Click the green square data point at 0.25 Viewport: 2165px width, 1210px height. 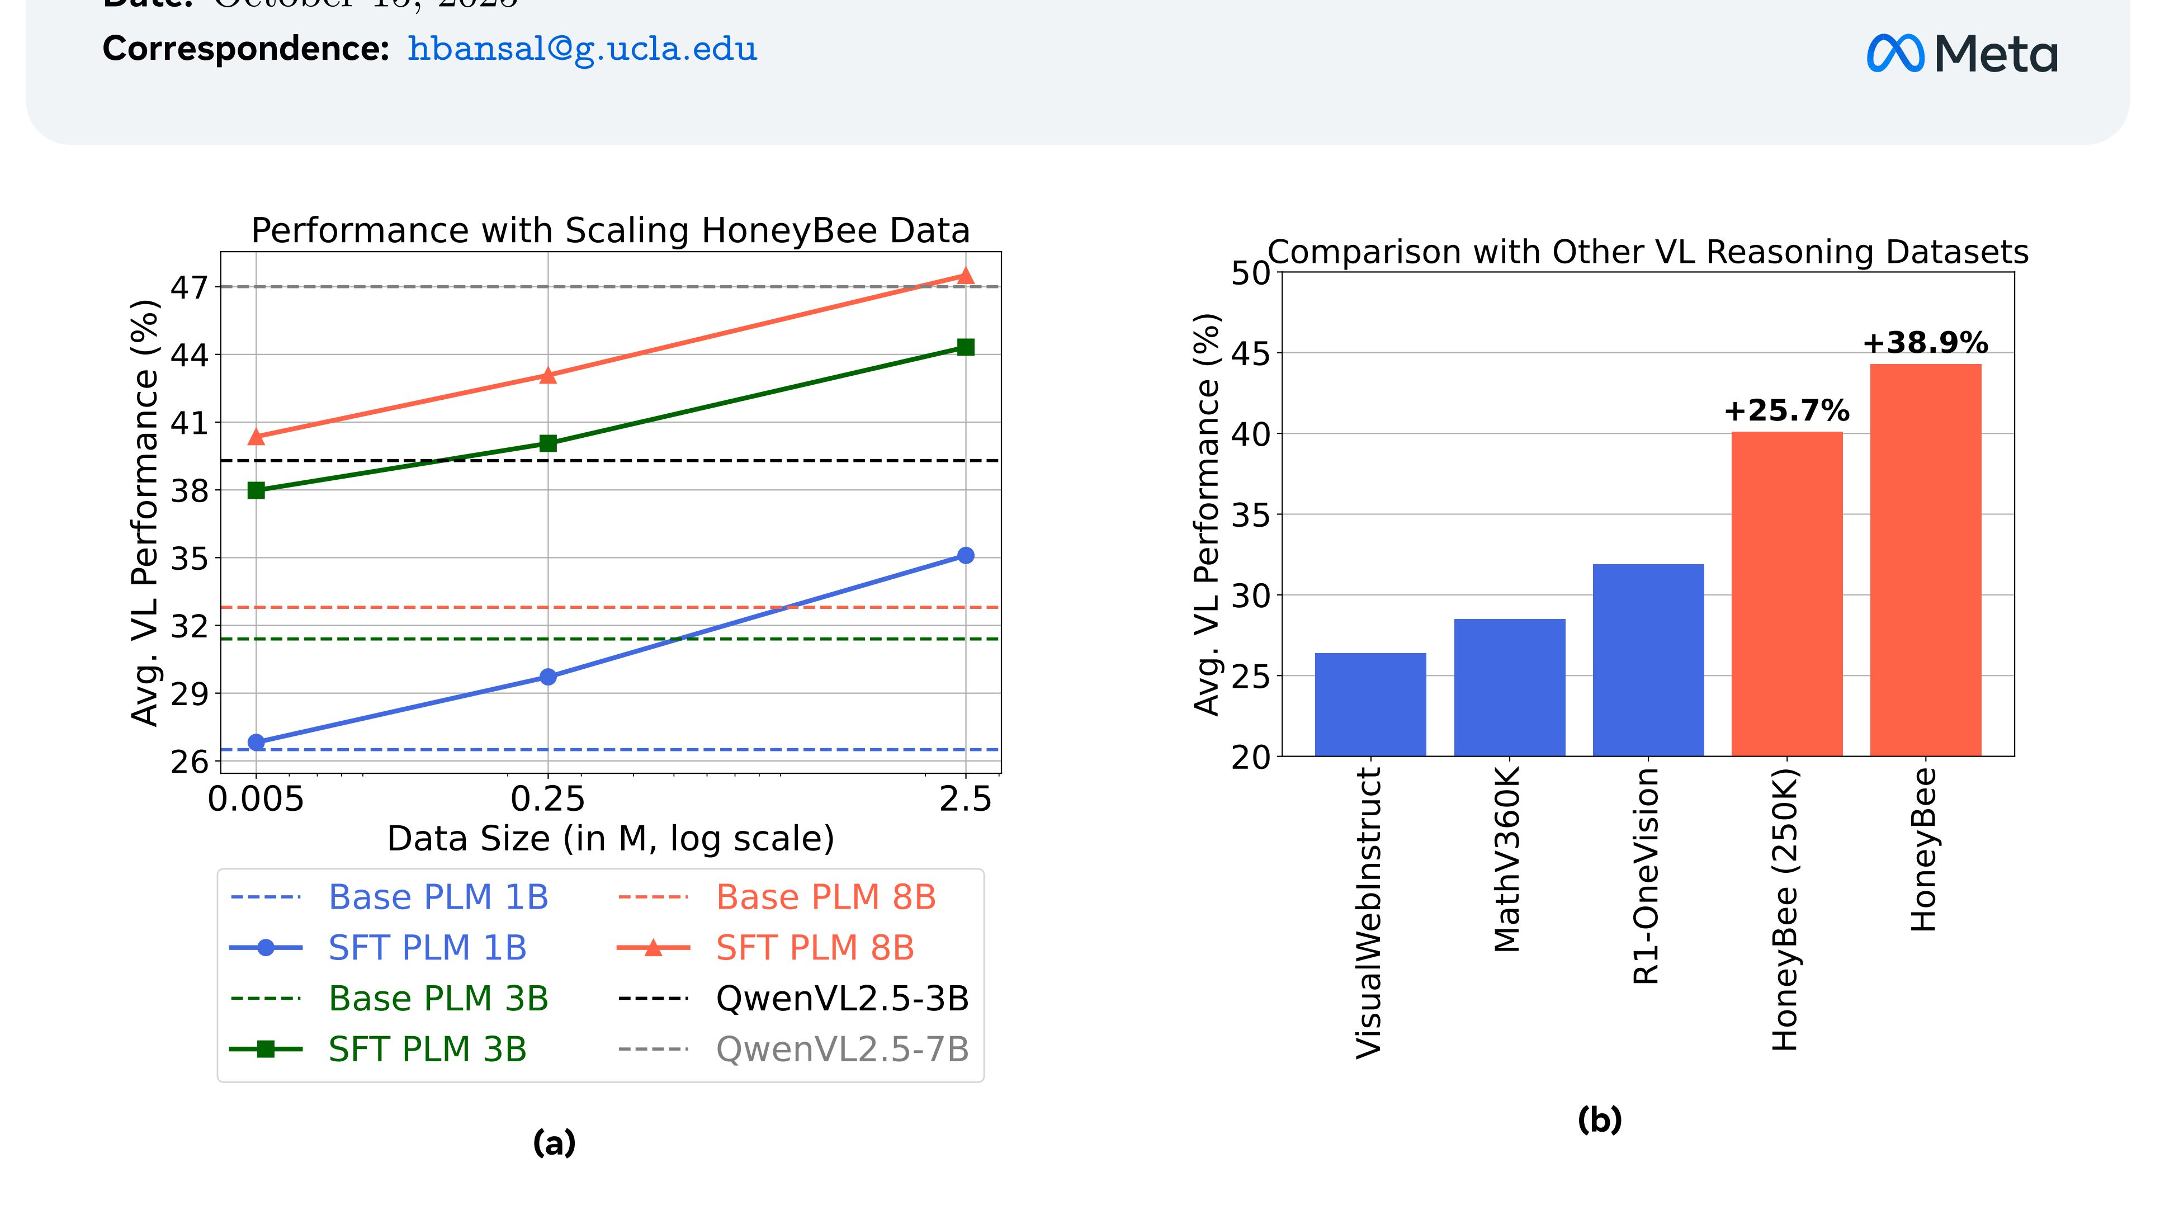coord(548,443)
